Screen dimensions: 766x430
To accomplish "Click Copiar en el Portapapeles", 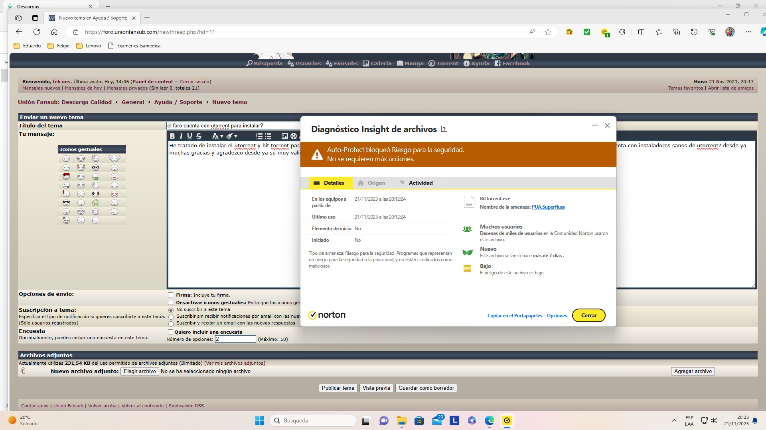I will [515, 316].
